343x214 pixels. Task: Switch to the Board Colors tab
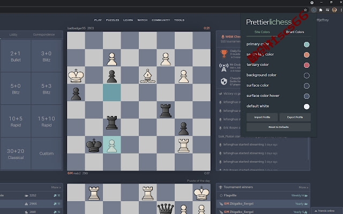[x=295, y=32]
